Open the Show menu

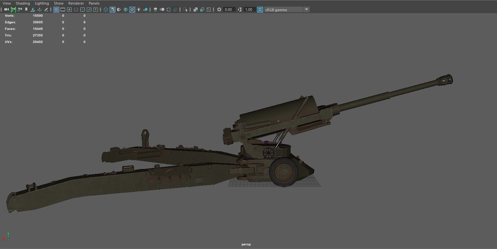pyautogui.click(x=59, y=3)
